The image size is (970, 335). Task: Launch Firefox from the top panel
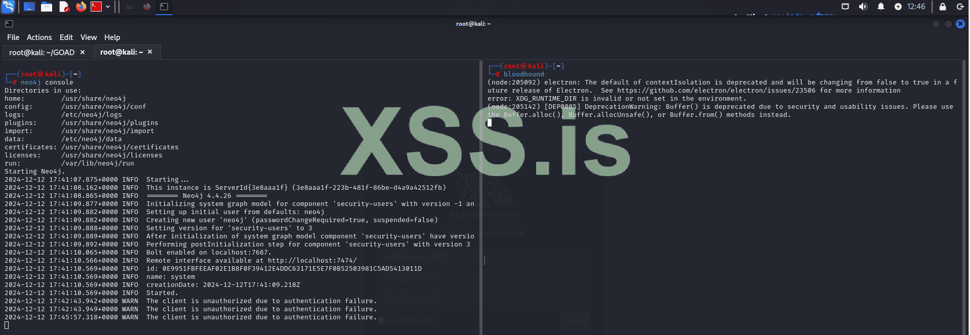[81, 7]
